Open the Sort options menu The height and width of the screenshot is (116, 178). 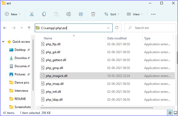pyautogui.click(x=112, y=14)
